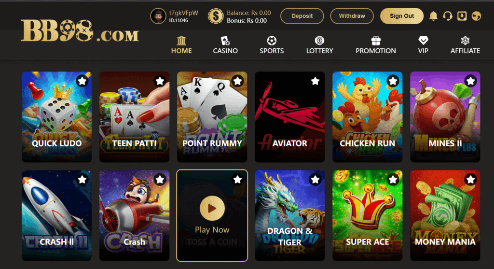Screen dimensions: 494x269
Task: Open customer support headset icon
Action: 447,16
